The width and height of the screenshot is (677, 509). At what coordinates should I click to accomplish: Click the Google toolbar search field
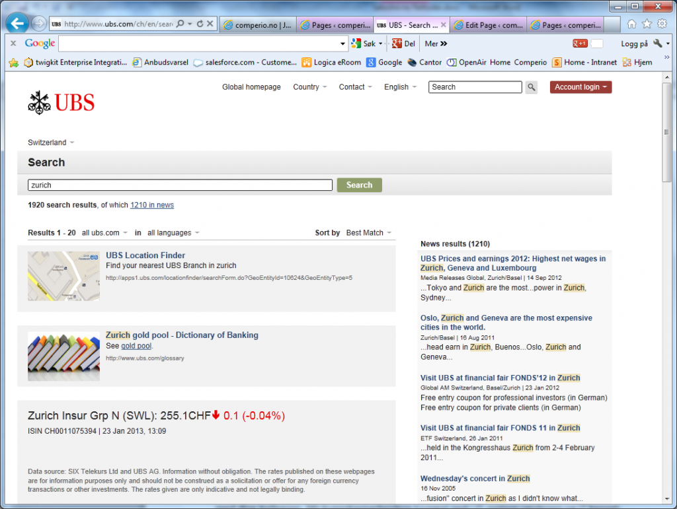click(x=199, y=44)
